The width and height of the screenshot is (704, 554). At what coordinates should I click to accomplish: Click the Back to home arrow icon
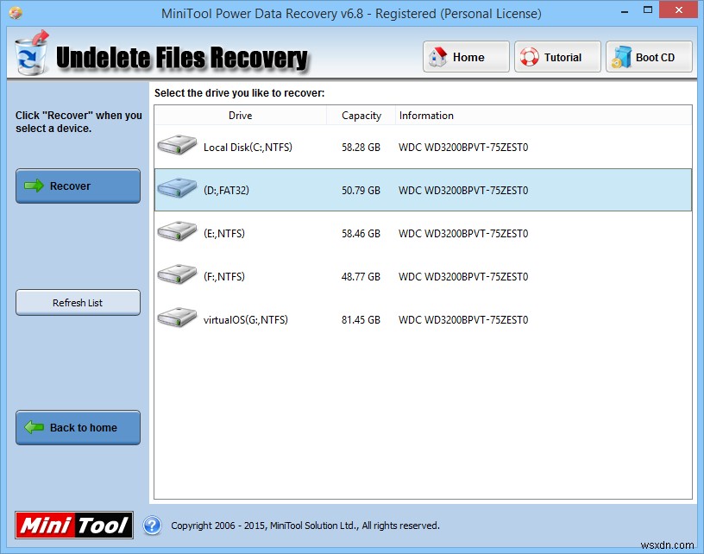click(x=34, y=428)
